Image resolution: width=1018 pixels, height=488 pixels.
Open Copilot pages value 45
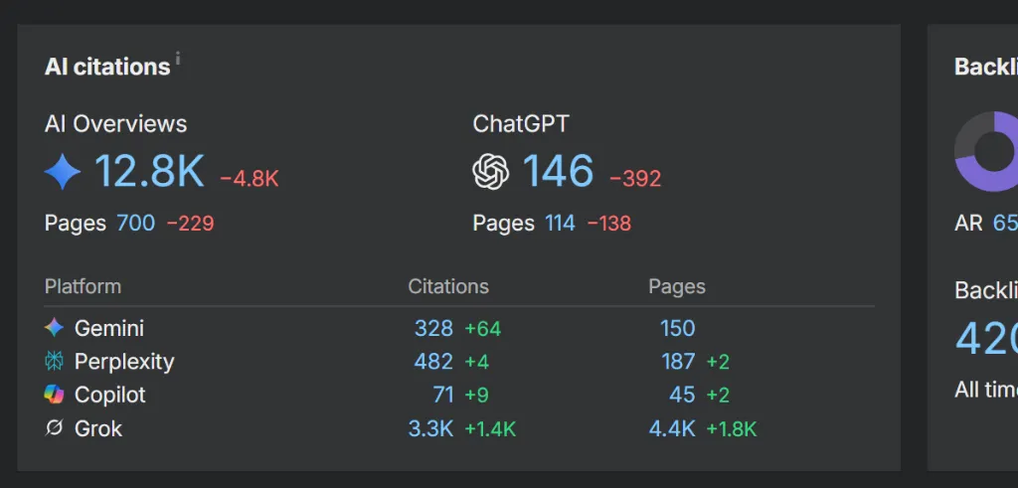point(682,395)
